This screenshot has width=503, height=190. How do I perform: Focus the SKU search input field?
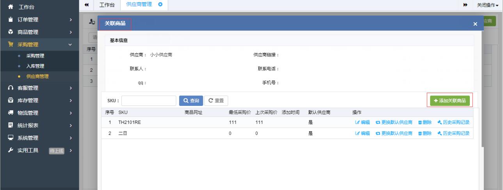[x=149, y=101]
